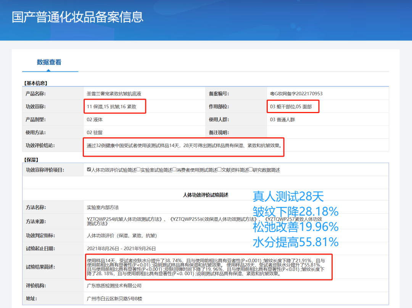
Task: Tick the 实验室试验简述 checkbox
Action: tap(138, 170)
